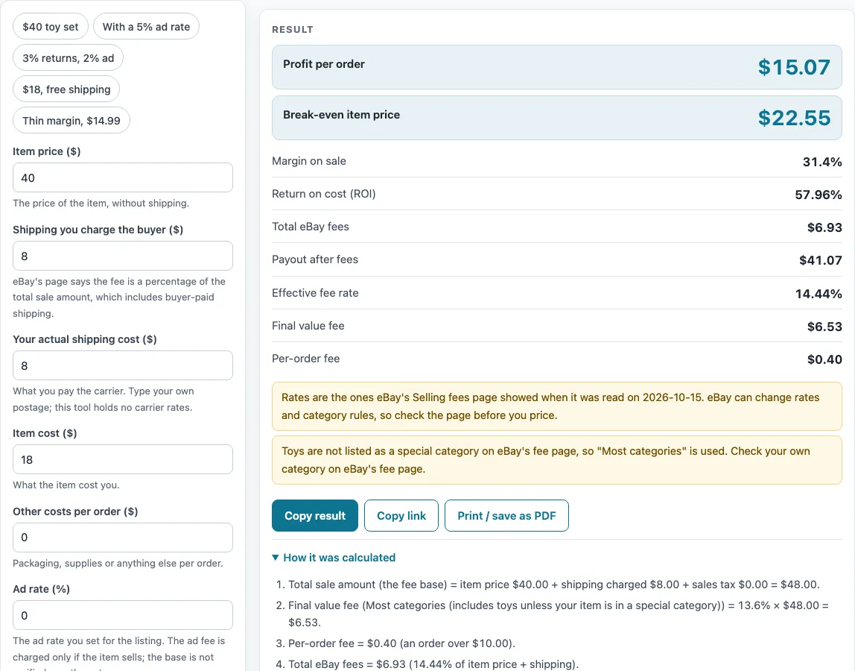Click the Effective fee rate 14.44%

coord(819,294)
